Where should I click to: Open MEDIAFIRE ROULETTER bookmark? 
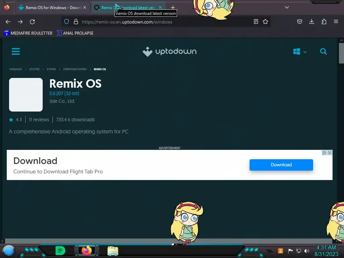click(28, 33)
